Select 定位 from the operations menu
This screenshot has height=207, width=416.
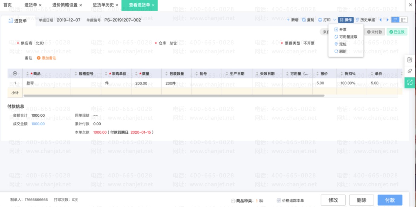click(340, 44)
